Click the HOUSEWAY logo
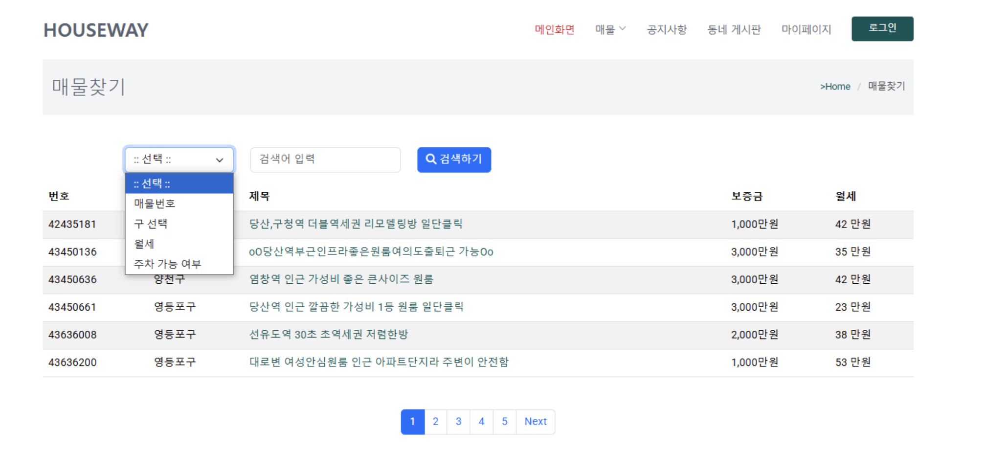 pos(96,30)
